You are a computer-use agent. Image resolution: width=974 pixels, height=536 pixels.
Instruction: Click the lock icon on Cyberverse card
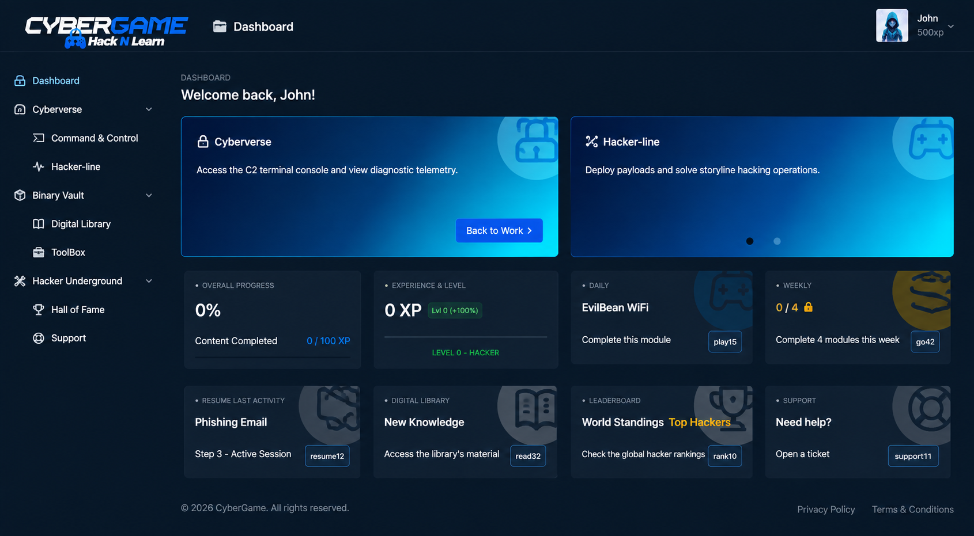(203, 142)
